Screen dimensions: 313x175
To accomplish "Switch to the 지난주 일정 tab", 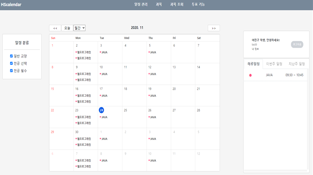I will (x=297, y=64).
